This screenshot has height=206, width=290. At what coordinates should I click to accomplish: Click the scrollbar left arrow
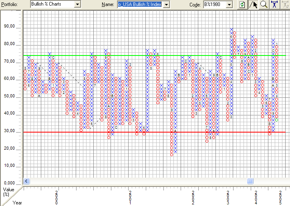tap(26, 181)
